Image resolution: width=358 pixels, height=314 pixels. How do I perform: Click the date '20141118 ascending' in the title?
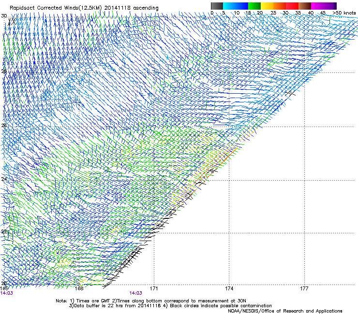click(131, 8)
